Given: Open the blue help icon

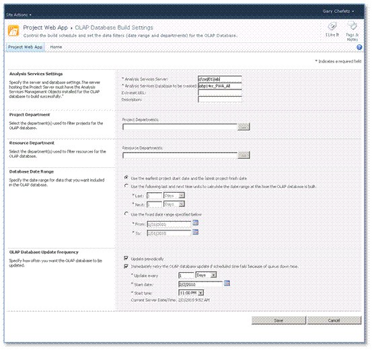Looking at the screenshot, I should [x=359, y=47].
